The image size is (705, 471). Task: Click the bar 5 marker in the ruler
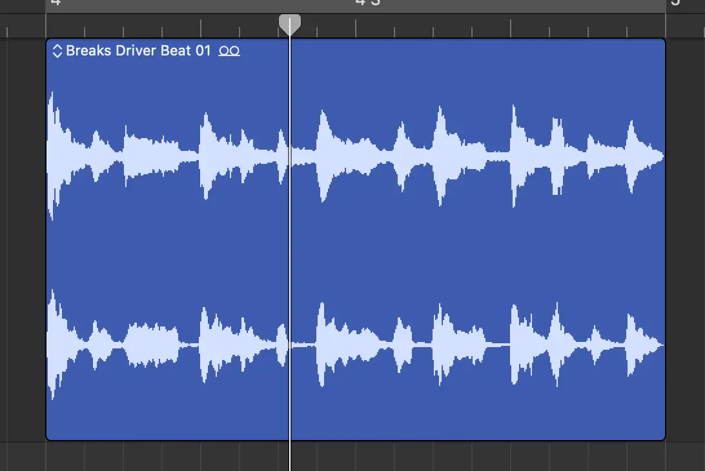pos(675,3)
